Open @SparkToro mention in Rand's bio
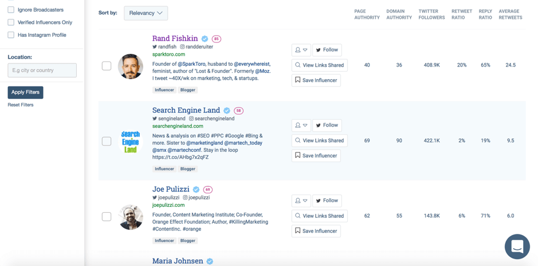The width and height of the screenshot is (538, 266). (191, 64)
